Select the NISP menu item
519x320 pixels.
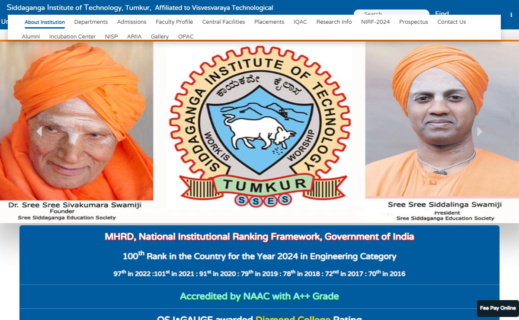point(111,37)
